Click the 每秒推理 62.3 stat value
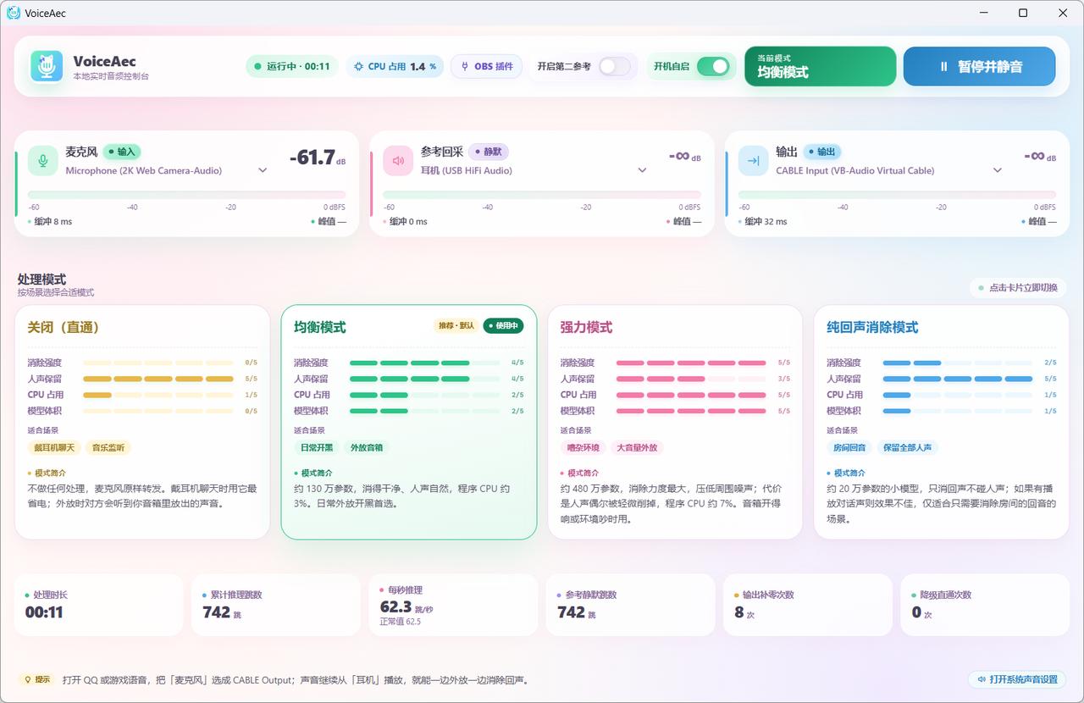 coord(395,606)
